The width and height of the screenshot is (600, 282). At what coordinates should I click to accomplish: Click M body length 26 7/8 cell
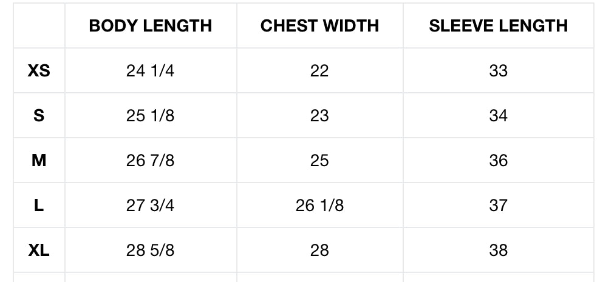coord(150,161)
